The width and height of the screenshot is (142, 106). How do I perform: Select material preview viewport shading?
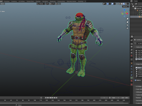tap(124, 4)
